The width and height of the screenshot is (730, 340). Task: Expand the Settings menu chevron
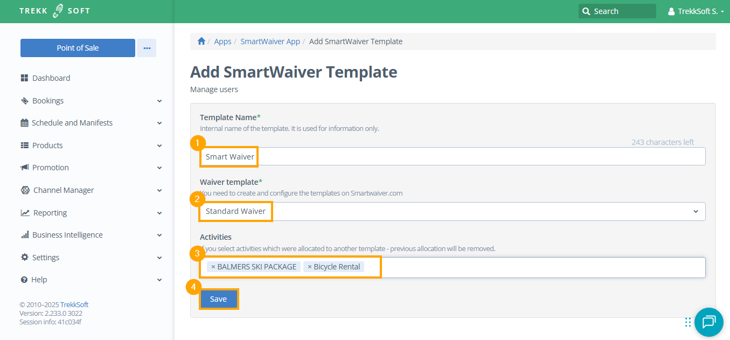[x=159, y=258]
